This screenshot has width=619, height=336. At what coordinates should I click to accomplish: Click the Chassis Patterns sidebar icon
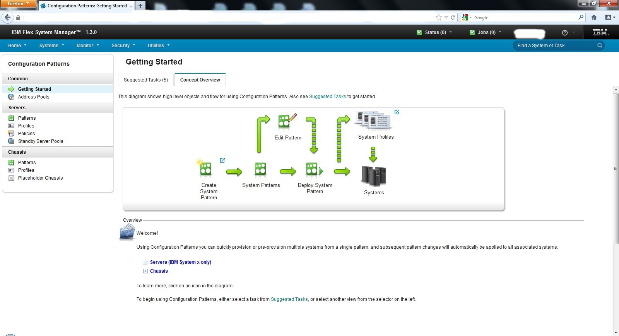click(x=11, y=163)
